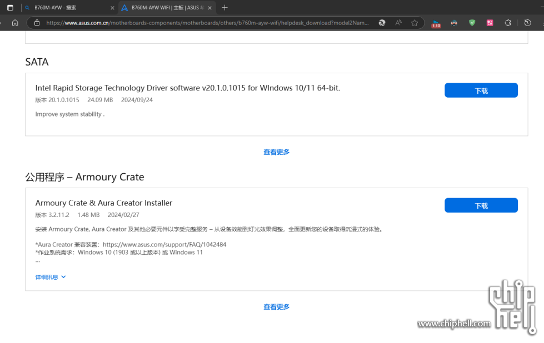Select the Aura Creator FAQ URL text

click(x=164, y=245)
